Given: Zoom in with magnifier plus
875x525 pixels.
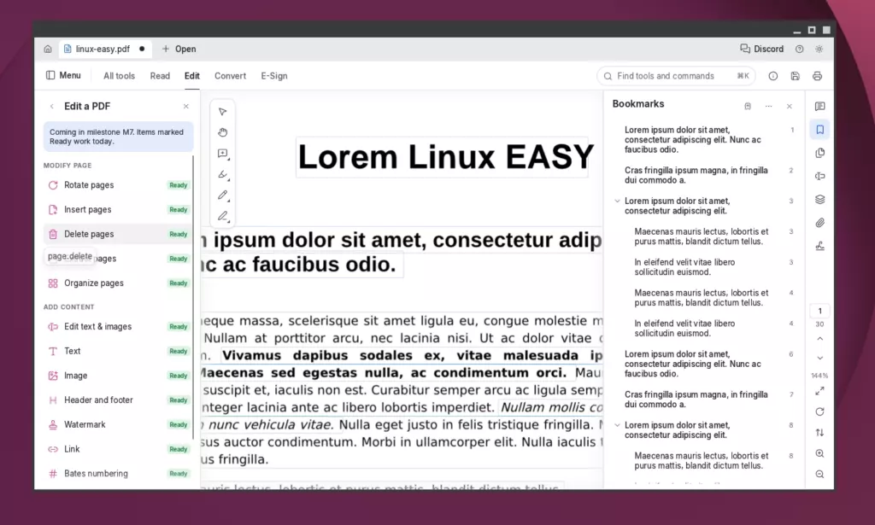Looking at the screenshot, I should [x=819, y=453].
